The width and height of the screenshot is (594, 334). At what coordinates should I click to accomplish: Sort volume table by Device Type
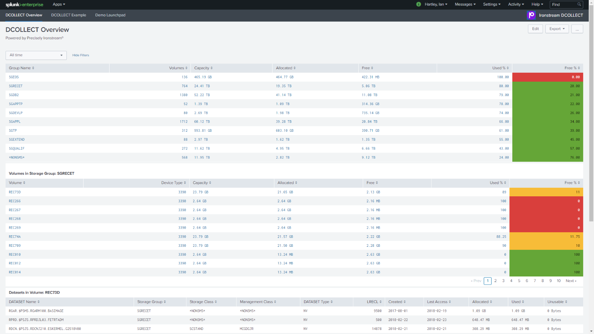tap(173, 183)
